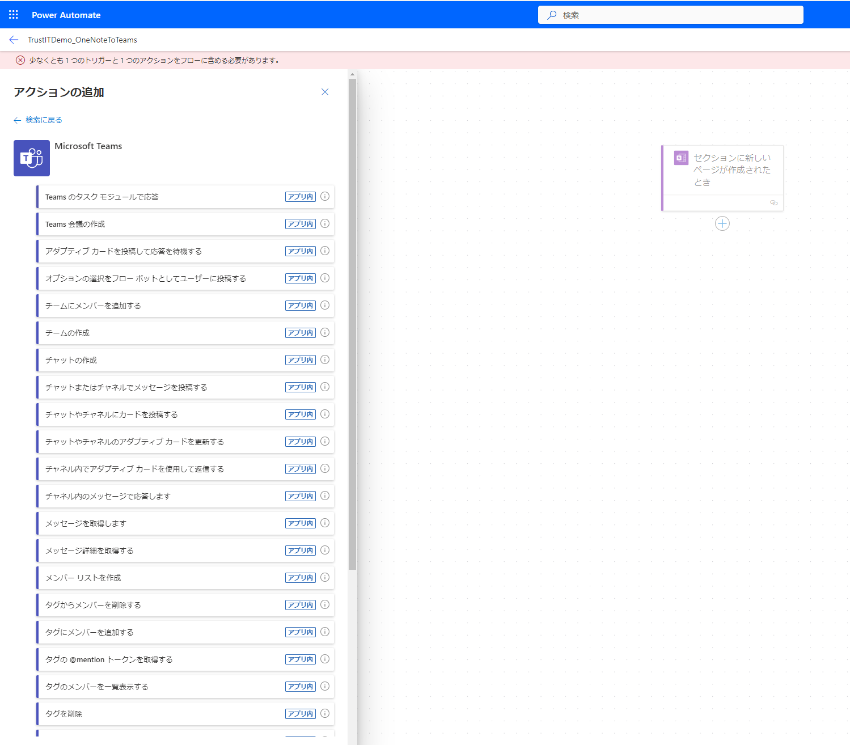Click the red error icon in the banner
The image size is (850, 745).
(x=20, y=60)
